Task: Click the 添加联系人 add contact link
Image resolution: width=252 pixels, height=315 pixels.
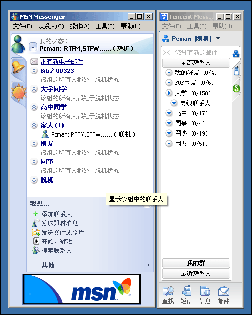Action: click(x=56, y=214)
